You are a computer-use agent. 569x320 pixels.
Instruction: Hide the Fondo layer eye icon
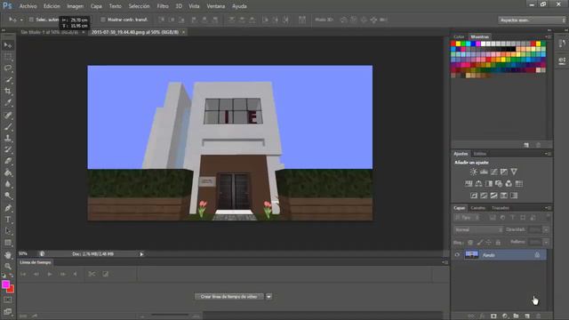coord(457,255)
